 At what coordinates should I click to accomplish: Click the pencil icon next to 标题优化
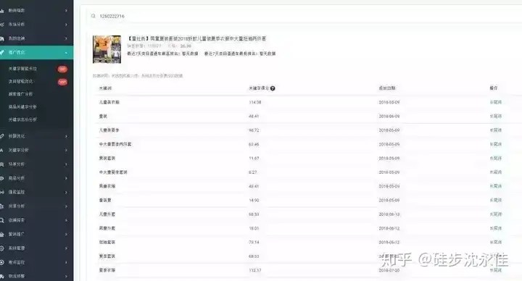pos(1,136)
